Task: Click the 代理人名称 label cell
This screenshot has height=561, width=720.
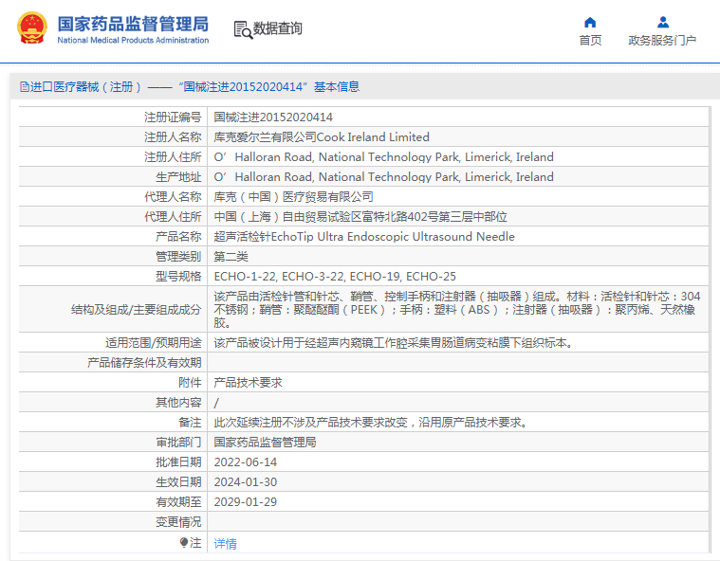Action: pyautogui.click(x=113, y=197)
